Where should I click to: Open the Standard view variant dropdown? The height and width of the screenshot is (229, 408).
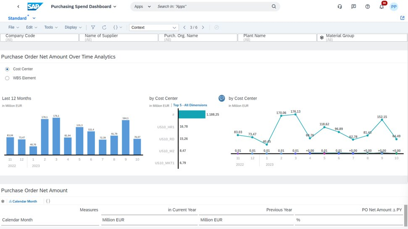[34, 18]
